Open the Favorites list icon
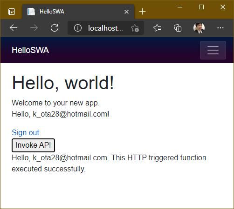 (x=157, y=28)
